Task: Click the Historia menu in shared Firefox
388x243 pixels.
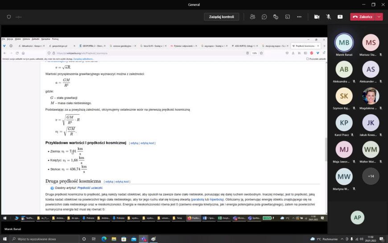Action: coord(26,39)
